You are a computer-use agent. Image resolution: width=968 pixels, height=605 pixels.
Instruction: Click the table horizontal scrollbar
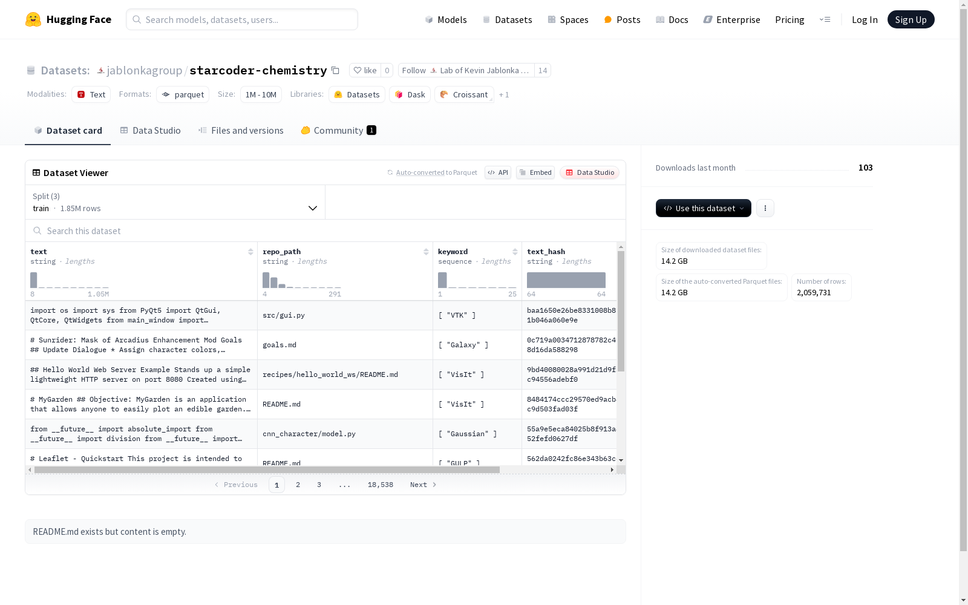[267, 469]
